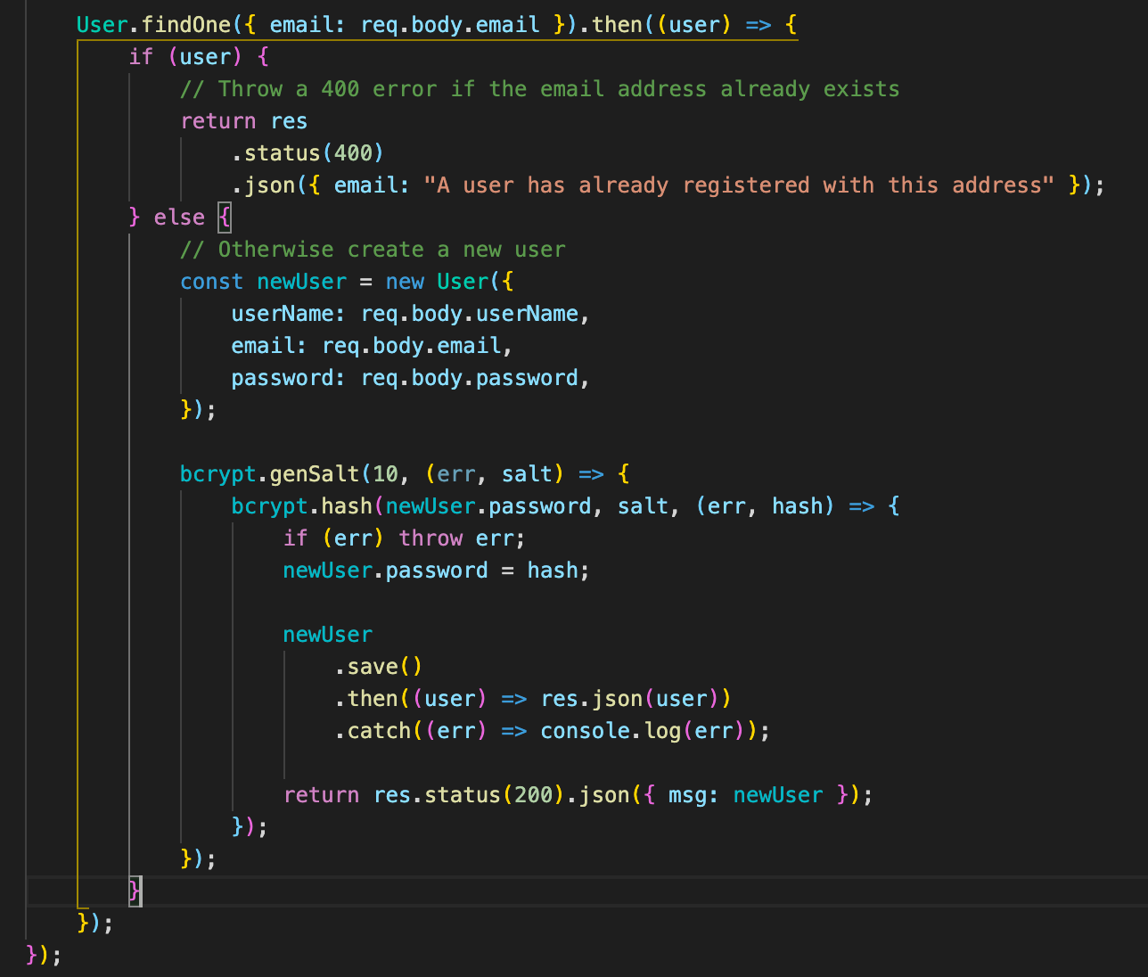Click the highlighted closing brace on the cursor line
This screenshot has height=977, width=1148.
pos(135,891)
